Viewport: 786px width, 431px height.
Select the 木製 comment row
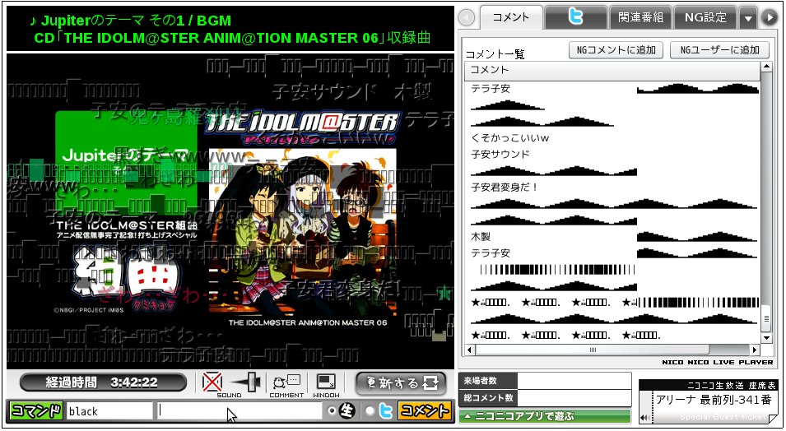[612, 237]
